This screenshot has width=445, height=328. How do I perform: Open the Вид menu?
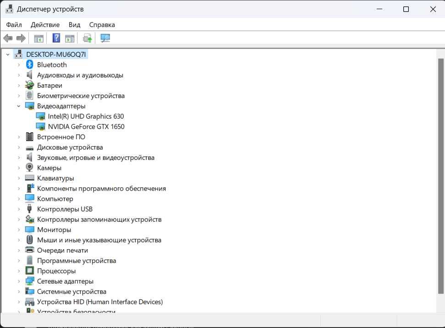[74, 25]
